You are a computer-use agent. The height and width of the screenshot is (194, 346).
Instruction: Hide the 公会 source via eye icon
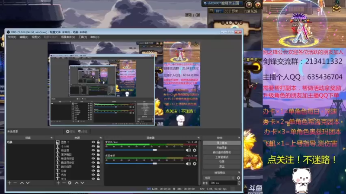pos(93,171)
